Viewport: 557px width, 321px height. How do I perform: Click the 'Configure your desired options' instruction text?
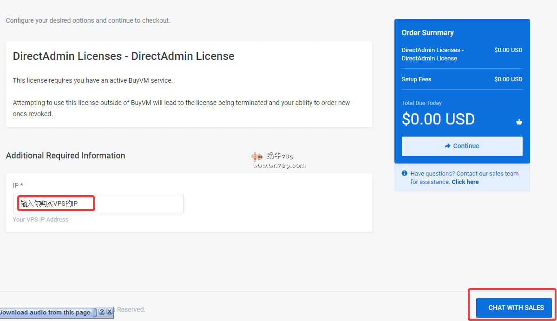click(88, 20)
